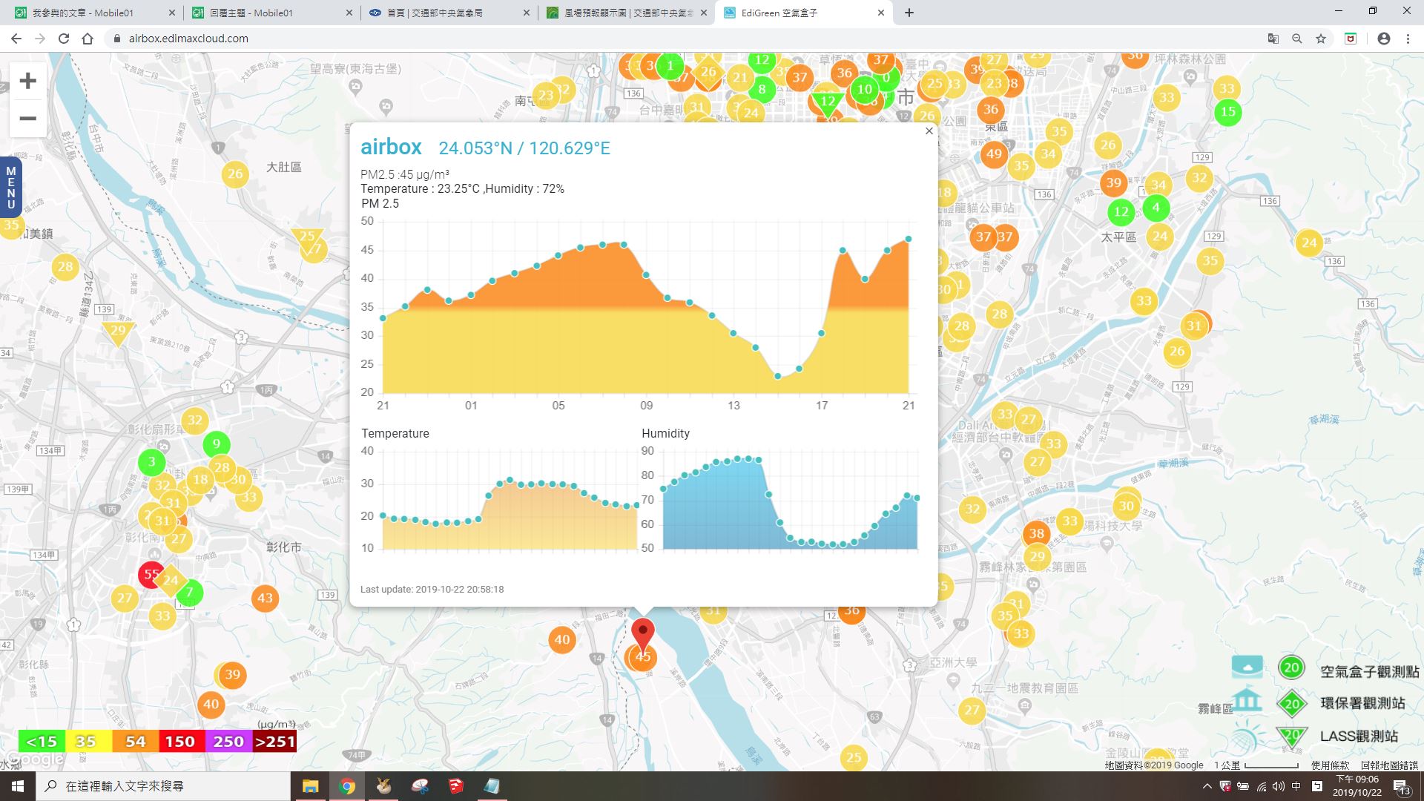This screenshot has height=801, width=1424.
Task: Select the red 55 sensor marker
Action: click(151, 574)
